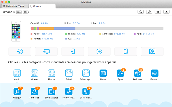
Task: Switch to the iPhone 4 tab
Action: point(42,6)
